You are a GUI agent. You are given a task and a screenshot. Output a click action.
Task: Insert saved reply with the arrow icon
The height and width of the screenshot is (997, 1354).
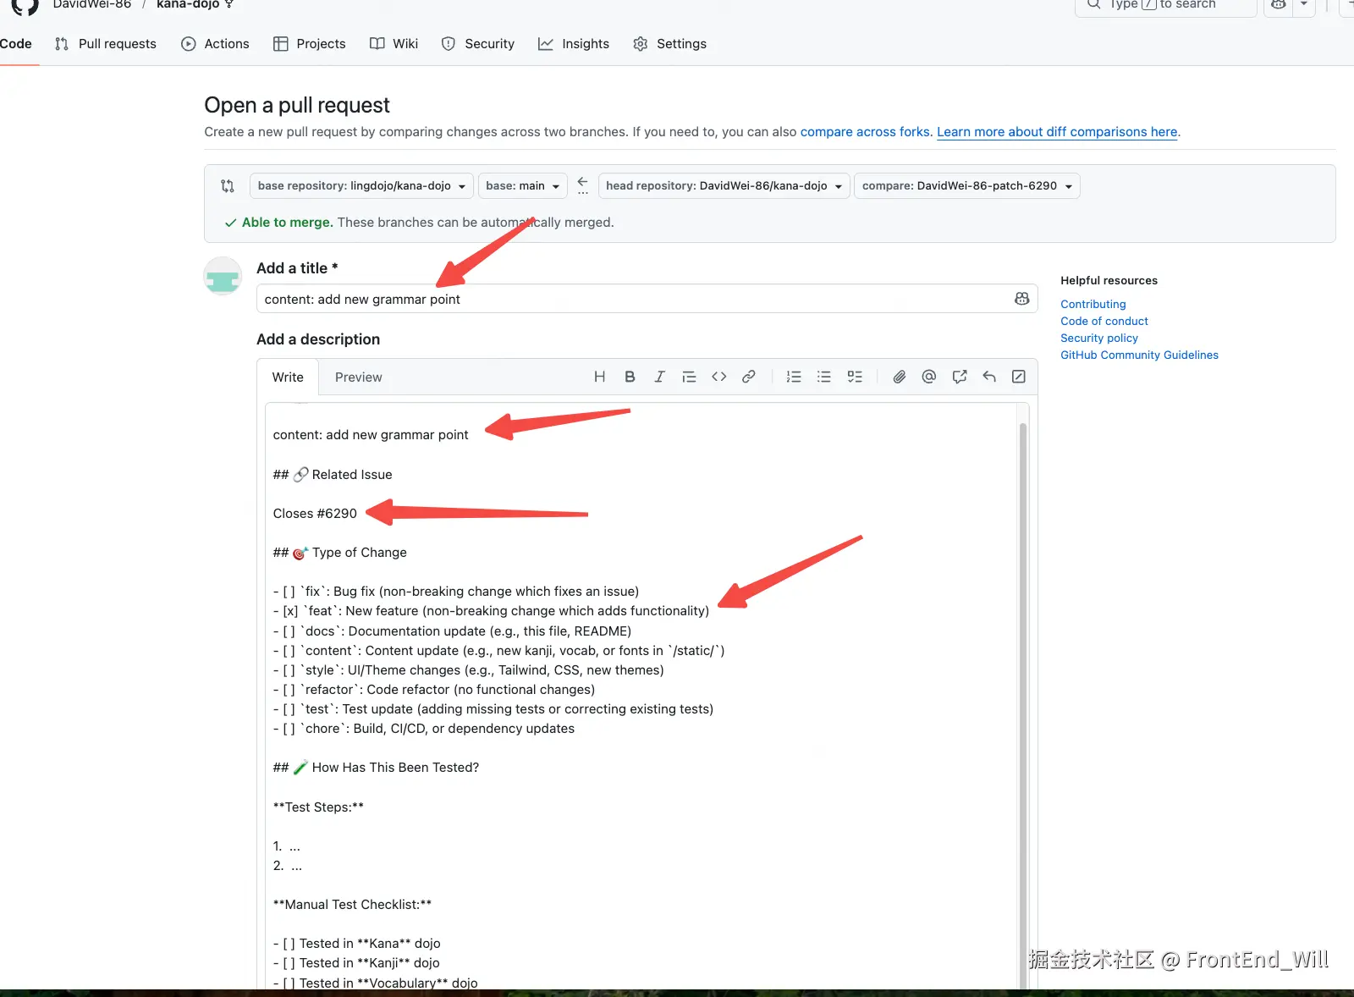click(x=989, y=377)
